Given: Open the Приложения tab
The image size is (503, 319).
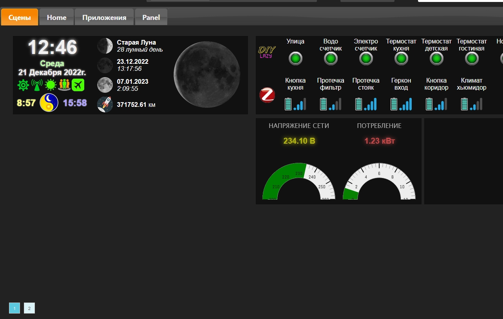Looking at the screenshot, I should (104, 17).
